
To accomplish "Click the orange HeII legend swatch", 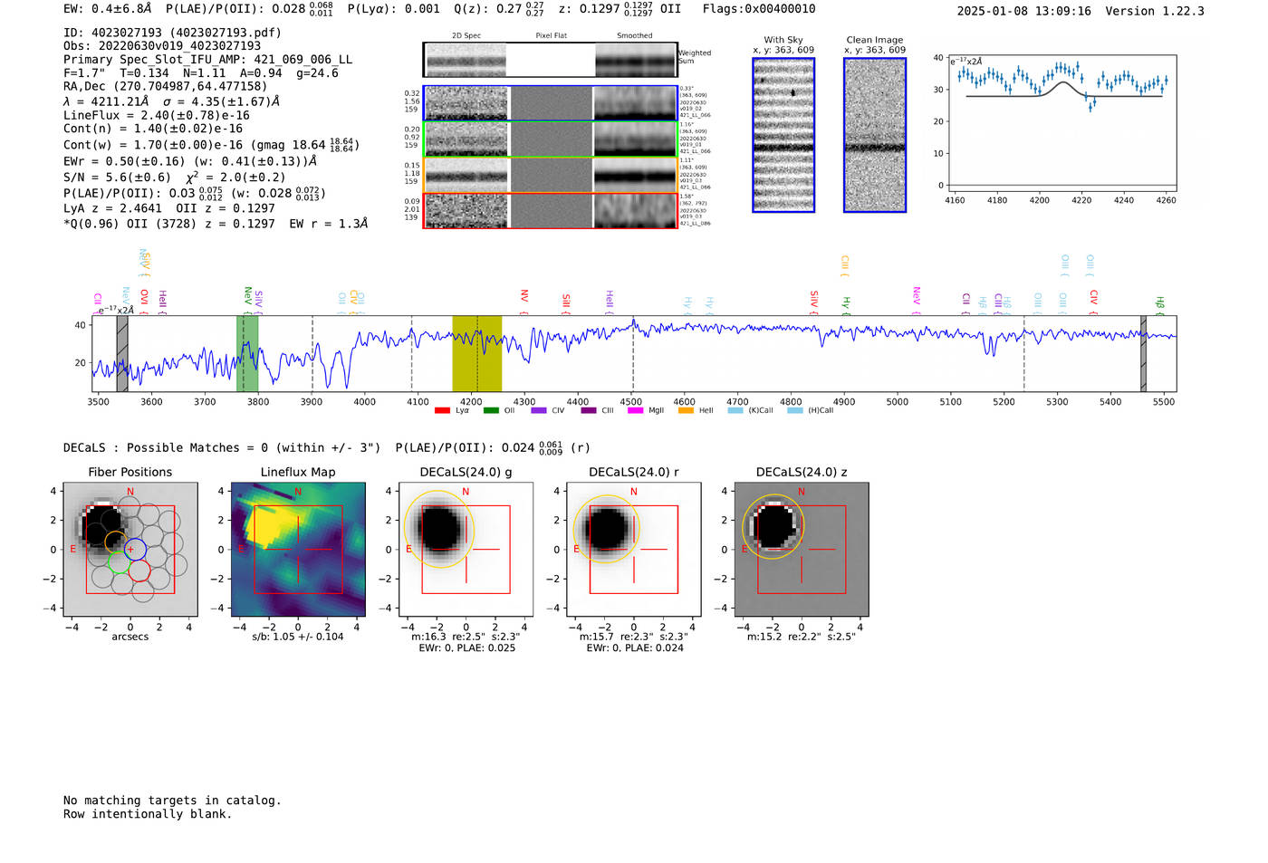I will (686, 411).
